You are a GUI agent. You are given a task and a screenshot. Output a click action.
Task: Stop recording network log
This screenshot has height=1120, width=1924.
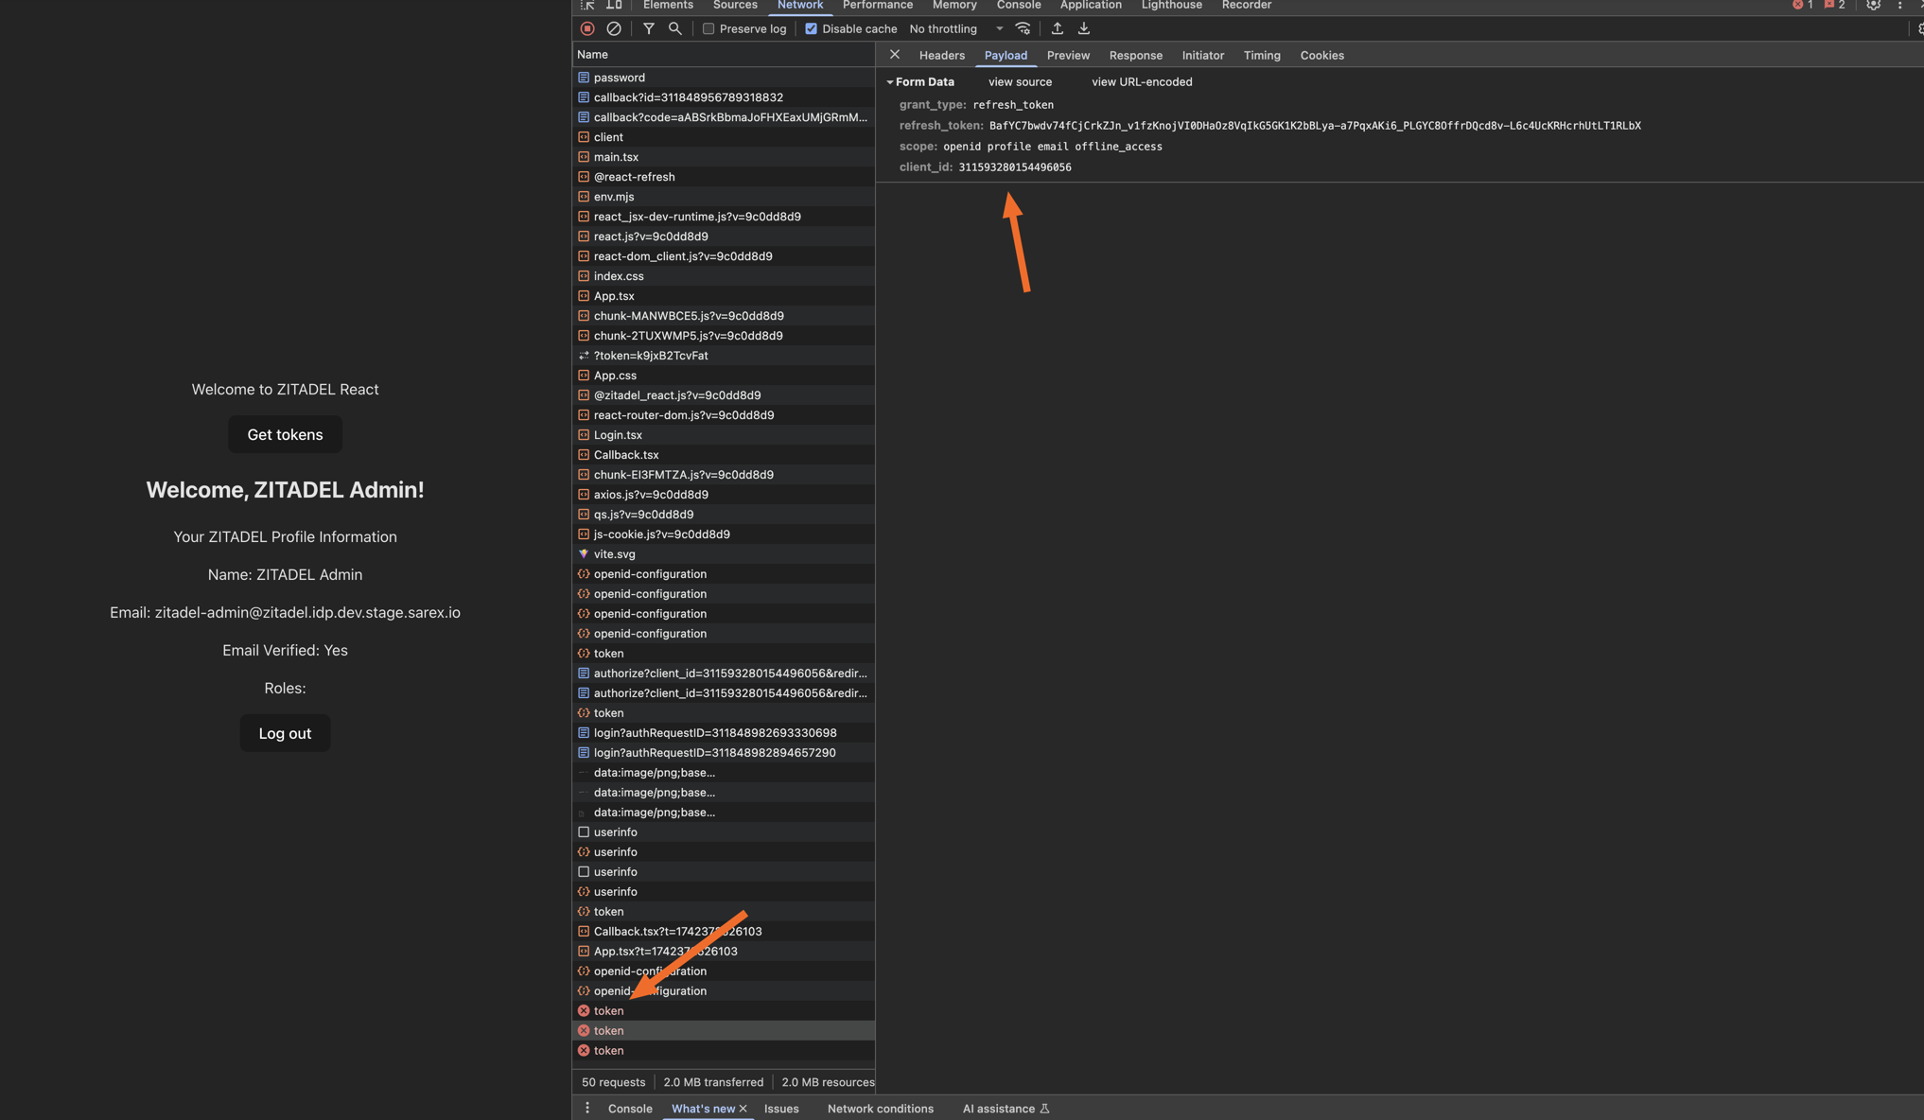coord(587,28)
